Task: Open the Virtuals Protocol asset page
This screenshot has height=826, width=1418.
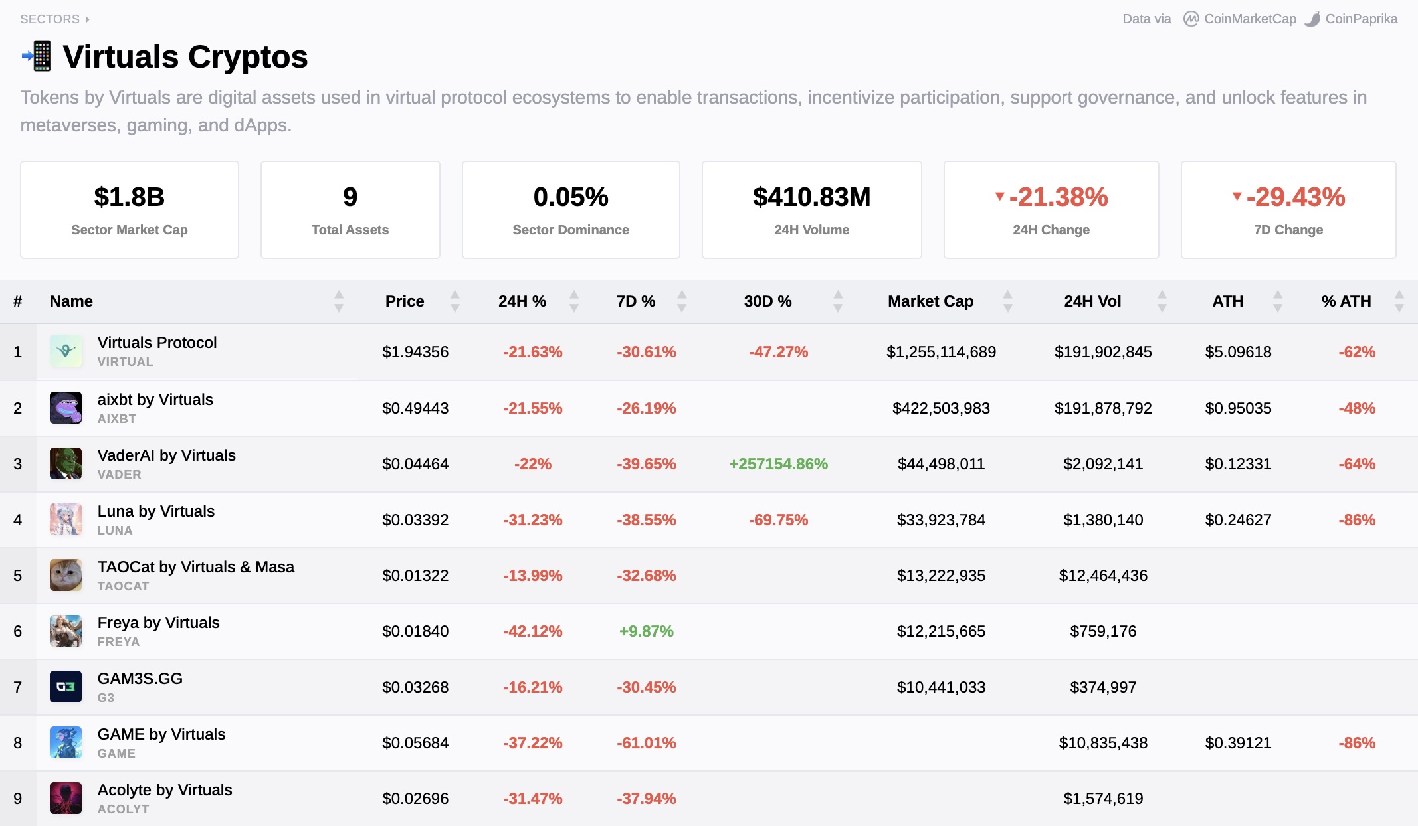Action: (x=157, y=343)
